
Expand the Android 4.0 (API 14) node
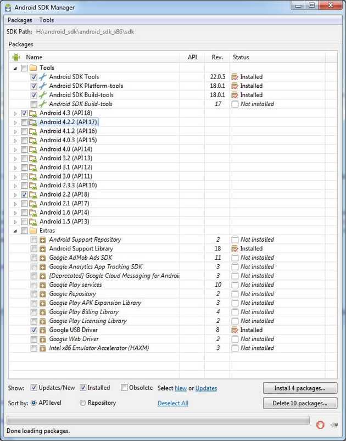coord(15,149)
